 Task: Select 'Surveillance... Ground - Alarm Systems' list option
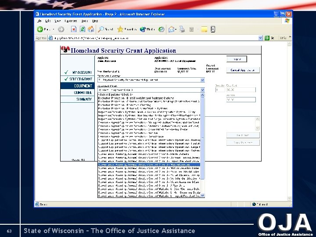coord(149,154)
